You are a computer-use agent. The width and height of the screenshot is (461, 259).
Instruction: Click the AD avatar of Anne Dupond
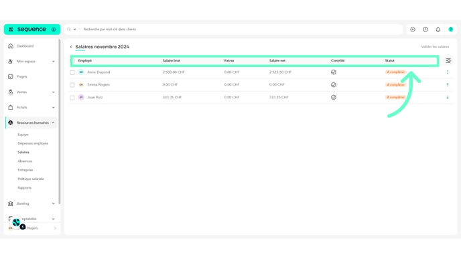point(81,72)
